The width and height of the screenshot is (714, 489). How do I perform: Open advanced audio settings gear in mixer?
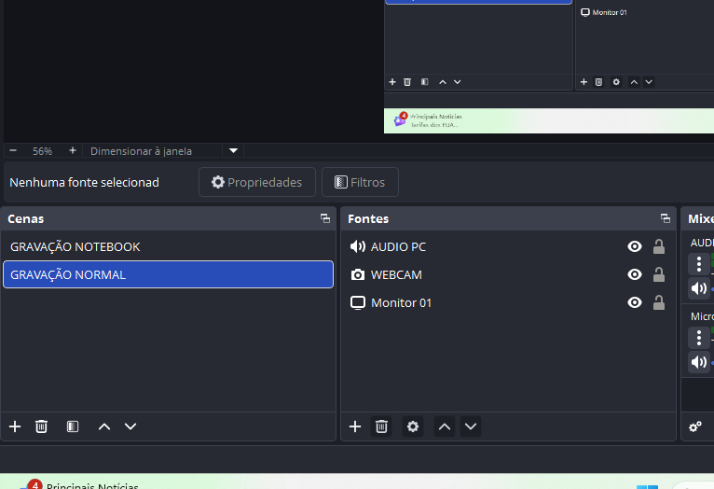point(695,426)
